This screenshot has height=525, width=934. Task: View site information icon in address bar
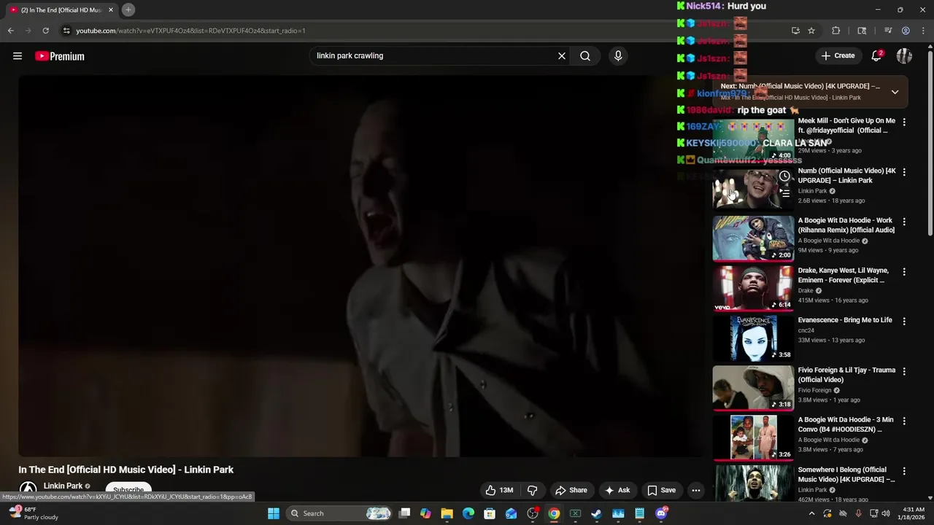[x=66, y=31]
